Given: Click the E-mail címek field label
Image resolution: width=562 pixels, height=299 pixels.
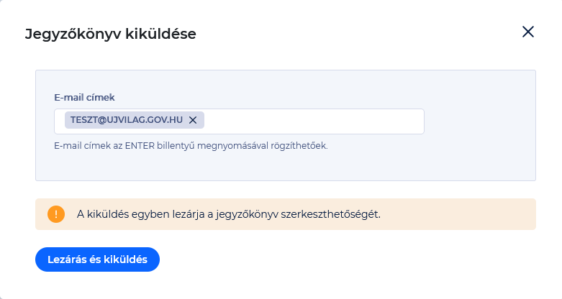Looking at the screenshot, I should (x=84, y=98).
